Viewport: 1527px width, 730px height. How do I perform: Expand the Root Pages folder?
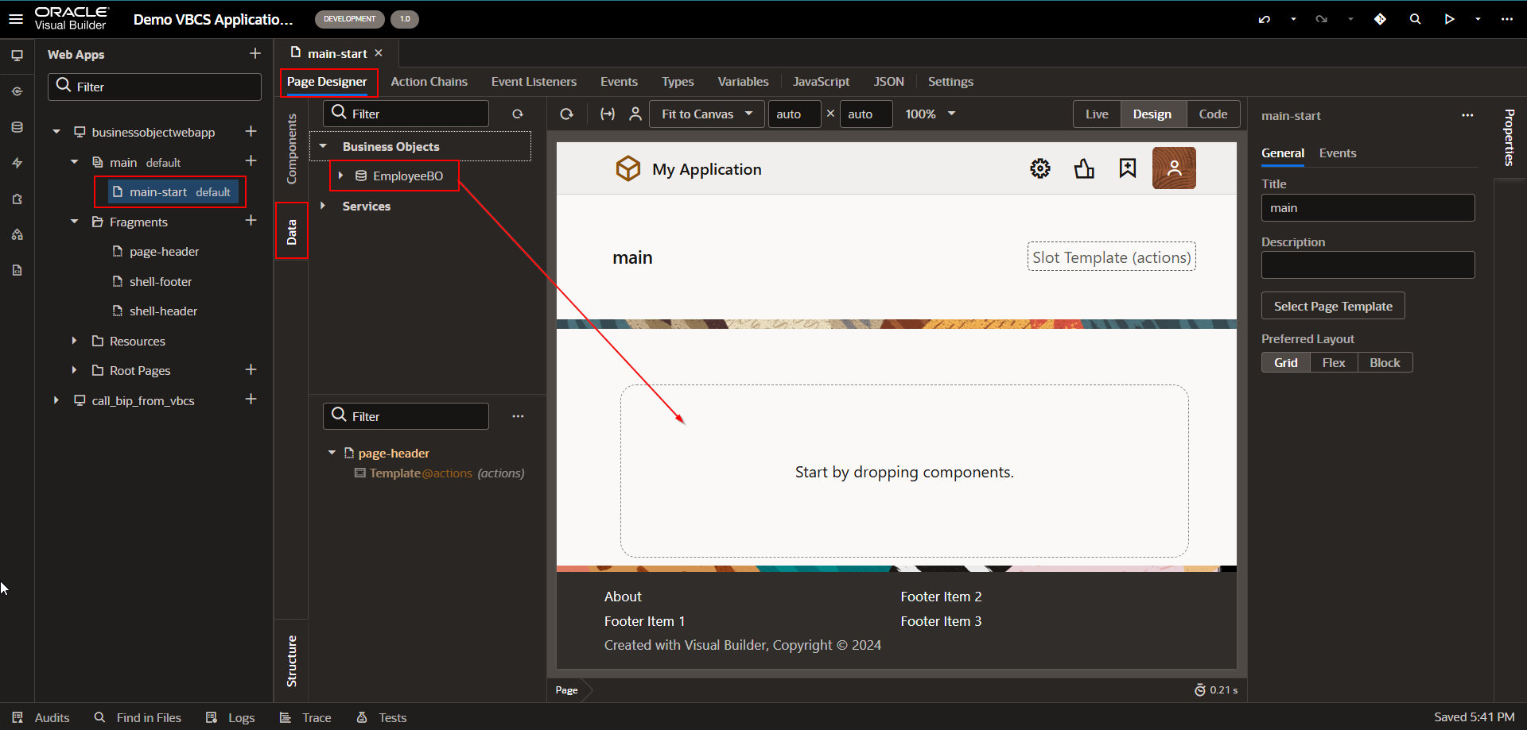[74, 370]
